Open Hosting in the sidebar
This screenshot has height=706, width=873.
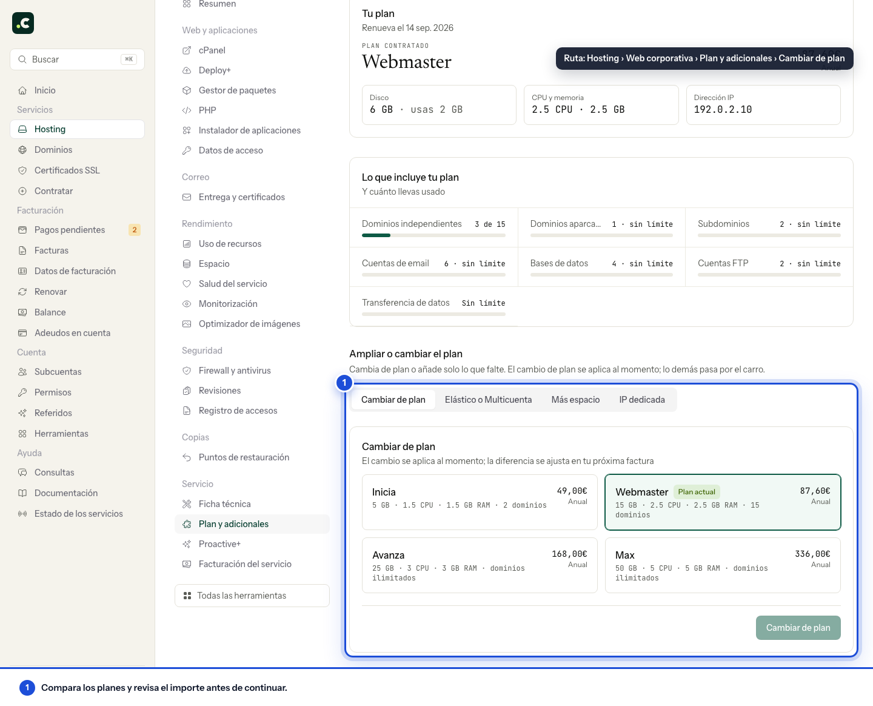click(x=77, y=129)
